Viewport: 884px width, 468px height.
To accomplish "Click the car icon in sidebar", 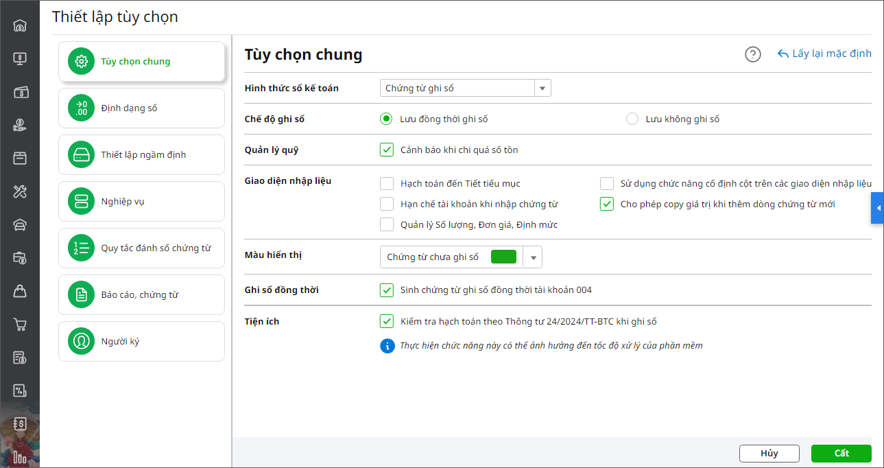I will pyautogui.click(x=20, y=225).
